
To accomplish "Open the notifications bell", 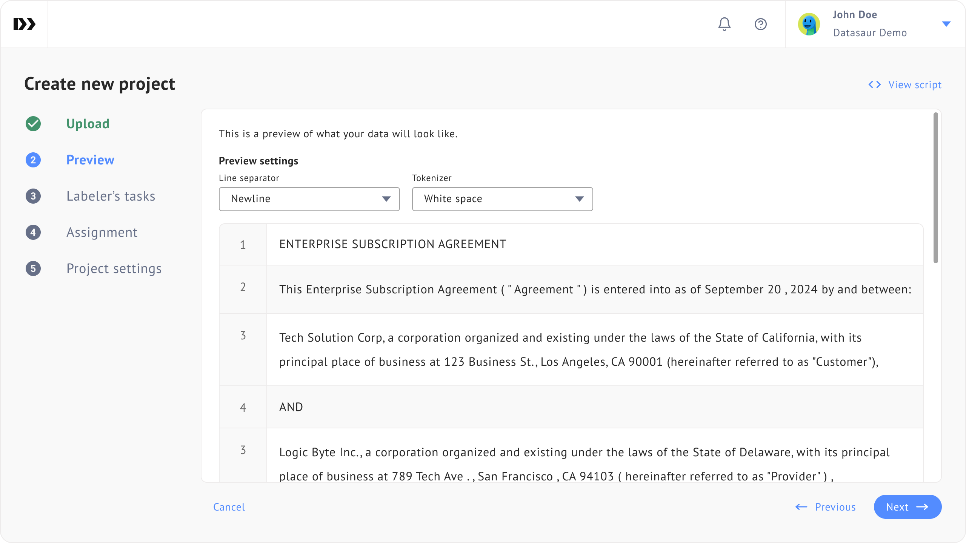I will pos(724,24).
